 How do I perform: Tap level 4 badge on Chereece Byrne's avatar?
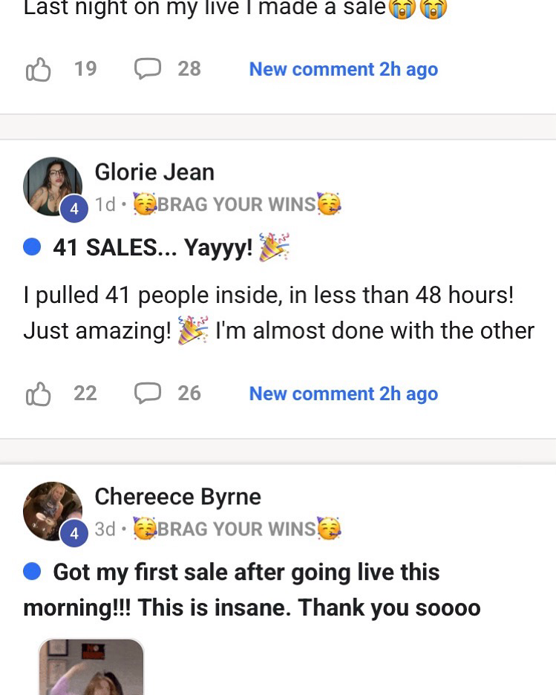(x=74, y=533)
